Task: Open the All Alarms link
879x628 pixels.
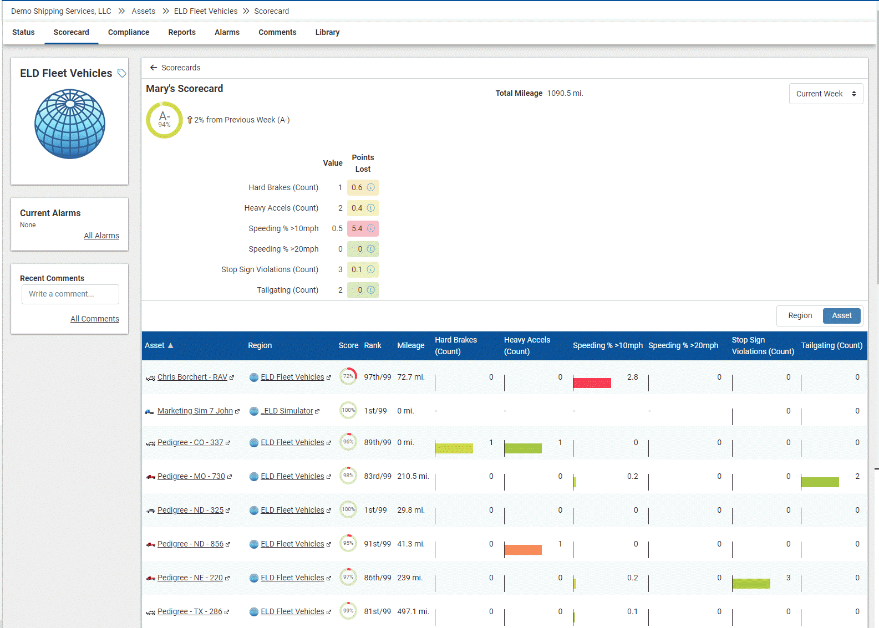Action: click(x=101, y=236)
